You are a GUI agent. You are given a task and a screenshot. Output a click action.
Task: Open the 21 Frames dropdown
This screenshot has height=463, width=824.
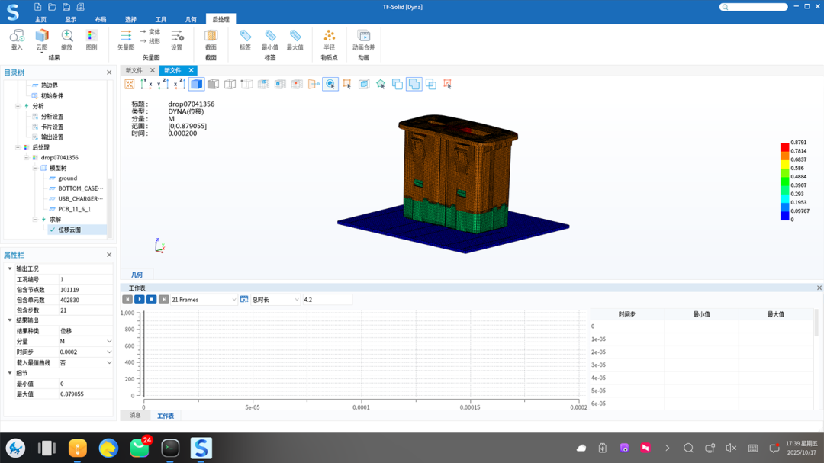click(204, 300)
